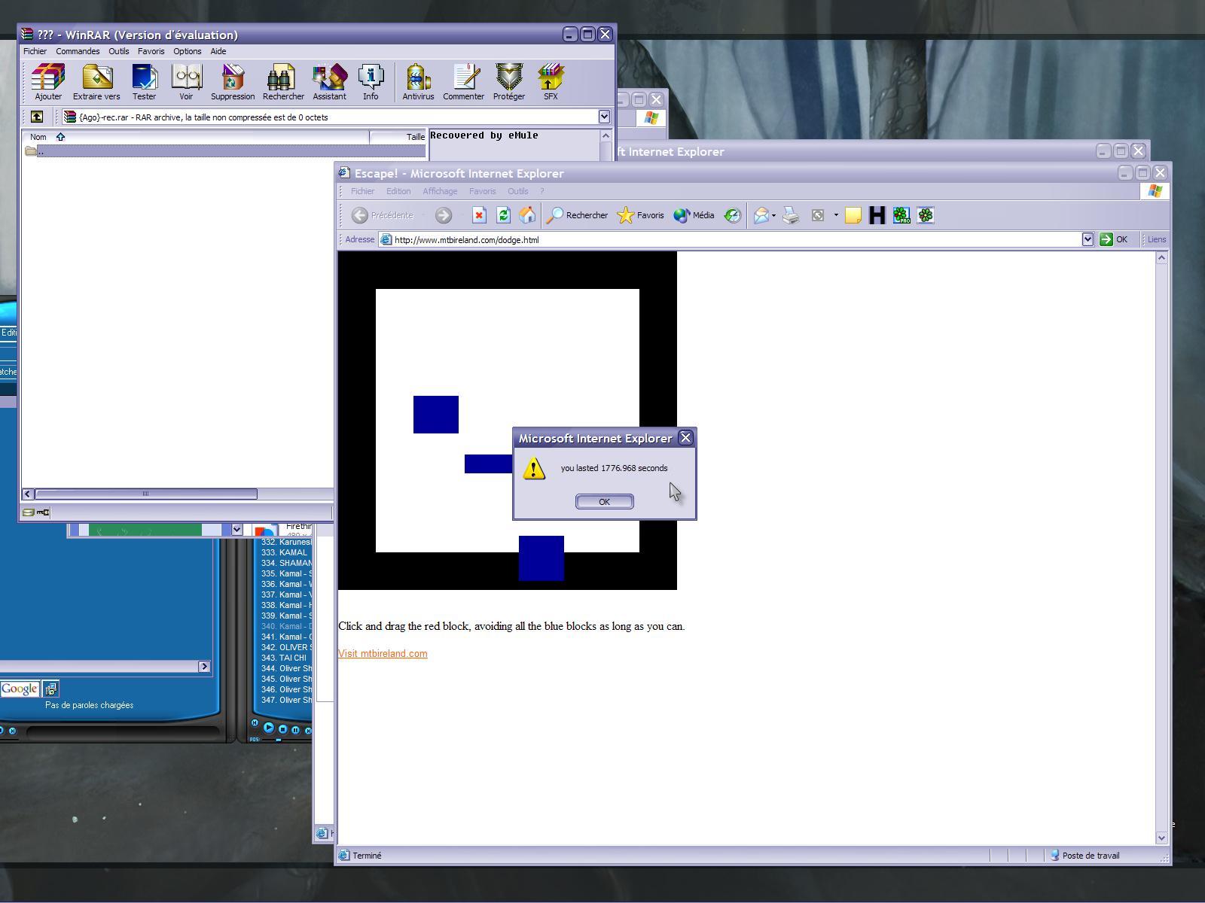Click Extraire vers in WinRAR toolbar
The image size is (1205, 903).
[x=96, y=82]
